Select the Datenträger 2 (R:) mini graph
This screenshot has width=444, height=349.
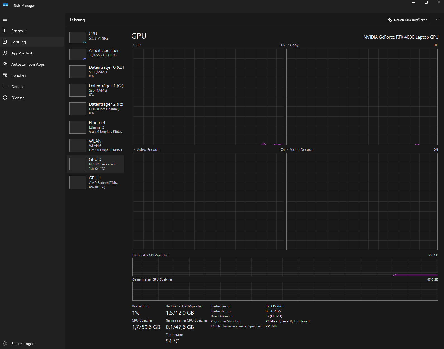(78, 109)
